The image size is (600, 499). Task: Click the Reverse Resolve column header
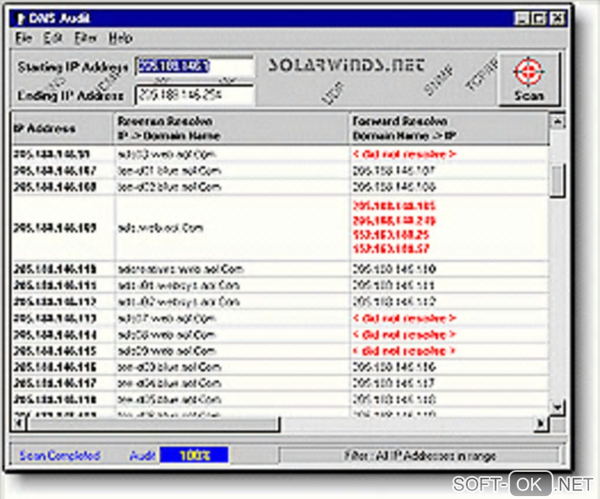(x=232, y=128)
